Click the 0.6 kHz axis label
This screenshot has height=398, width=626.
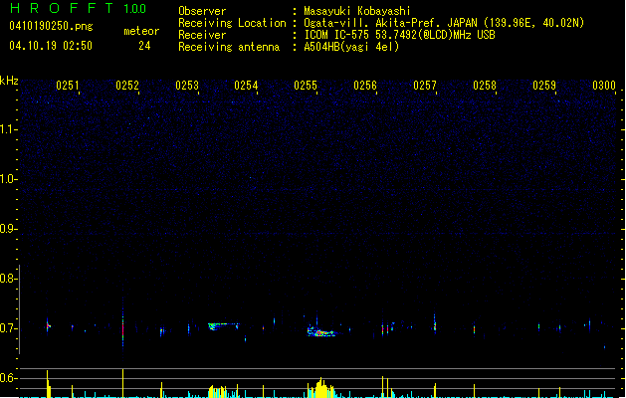point(9,378)
